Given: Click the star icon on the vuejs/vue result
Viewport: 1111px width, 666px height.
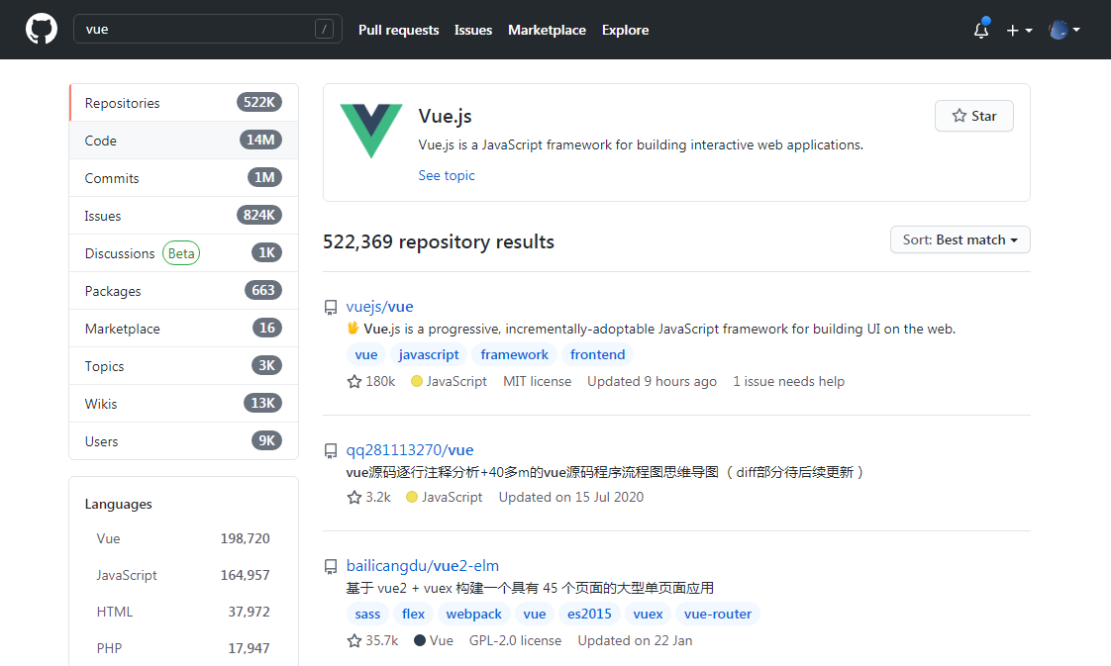Looking at the screenshot, I should pos(353,381).
